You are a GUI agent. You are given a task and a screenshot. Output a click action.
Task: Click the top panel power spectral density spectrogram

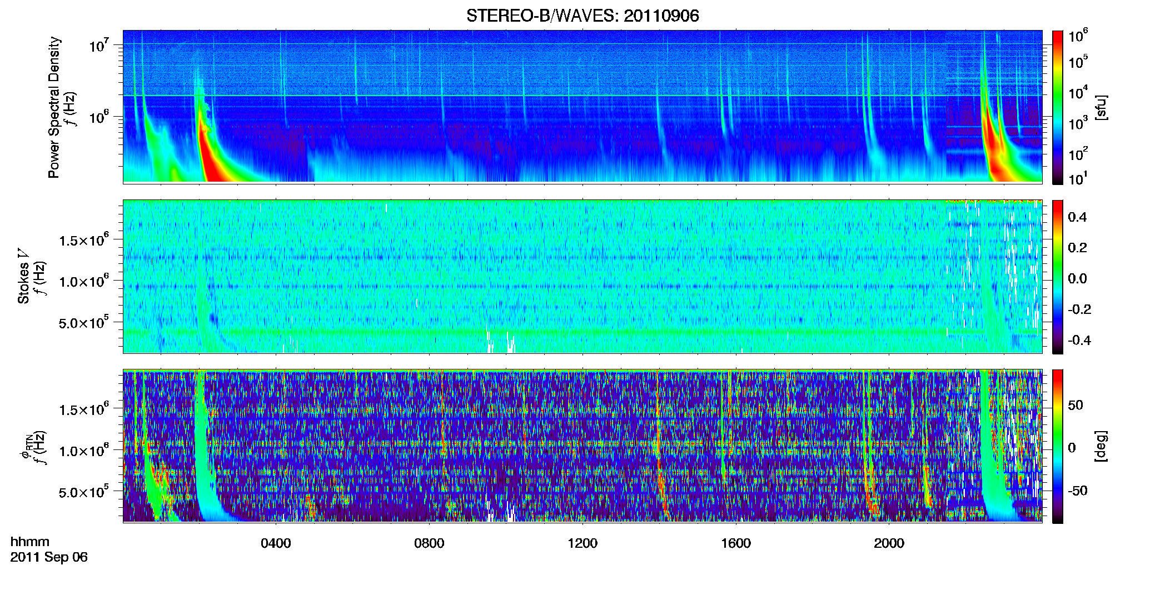582,107
